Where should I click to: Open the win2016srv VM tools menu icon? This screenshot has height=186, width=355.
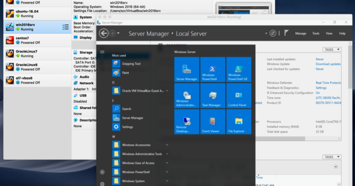point(65,27)
